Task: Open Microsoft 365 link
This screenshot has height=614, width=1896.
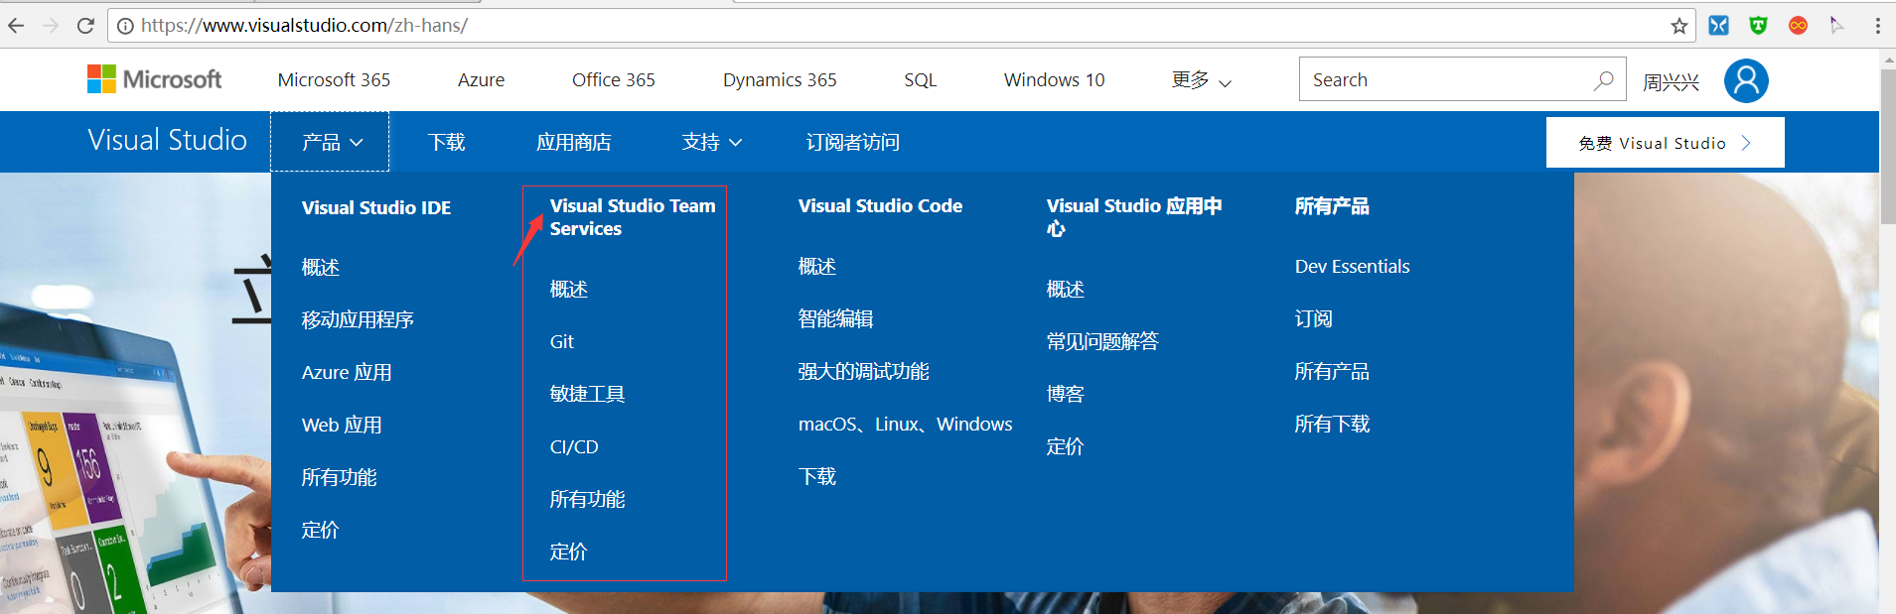Action: click(334, 80)
